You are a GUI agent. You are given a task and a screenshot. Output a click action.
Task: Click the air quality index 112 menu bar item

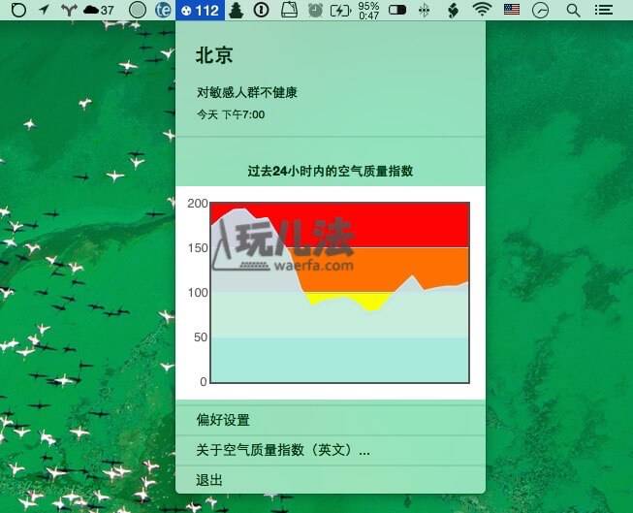tap(200, 10)
